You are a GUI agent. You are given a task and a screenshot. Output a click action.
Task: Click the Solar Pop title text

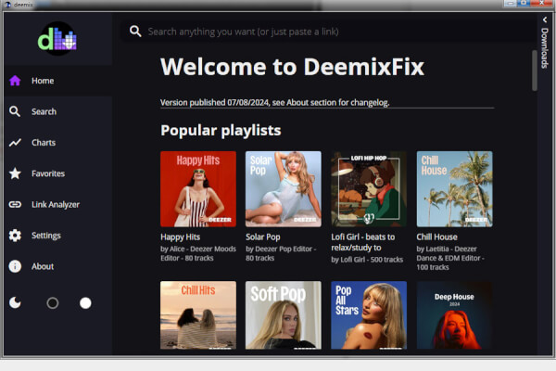[263, 237]
